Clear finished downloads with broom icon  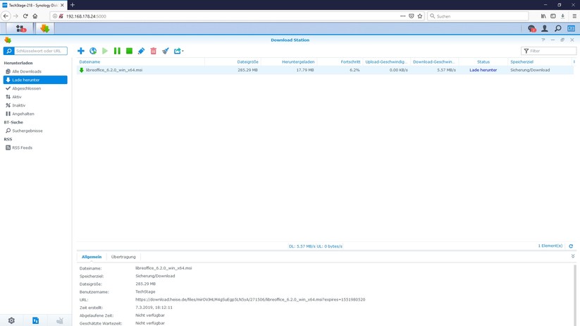165,51
